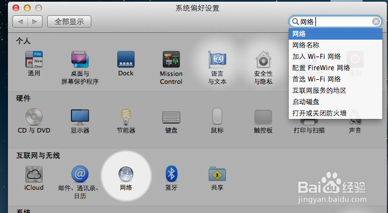Open 邮件、通讯录、日历 preferences
This screenshot has height=213, width=388.
coord(80,174)
